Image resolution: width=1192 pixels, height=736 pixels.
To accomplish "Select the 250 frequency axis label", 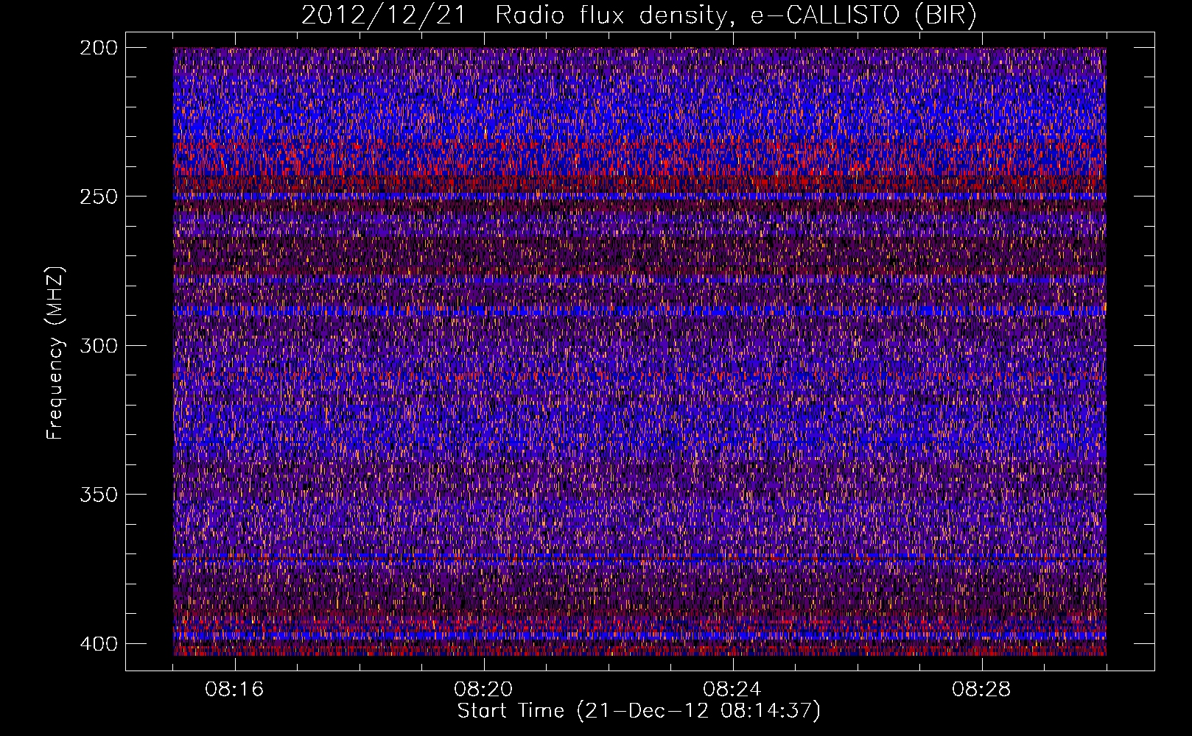I will 98,197.
